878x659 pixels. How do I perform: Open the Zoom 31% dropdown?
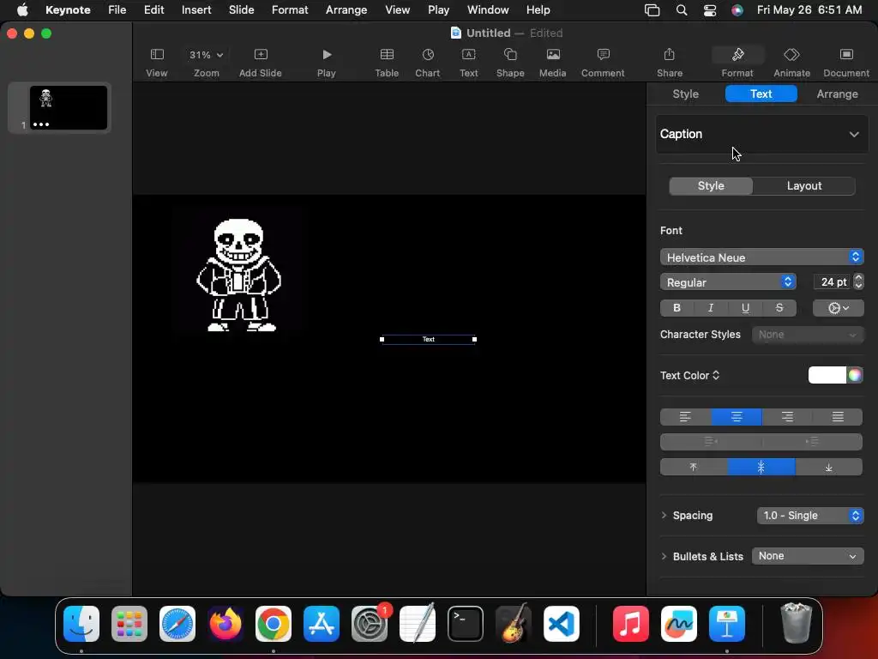(206, 55)
